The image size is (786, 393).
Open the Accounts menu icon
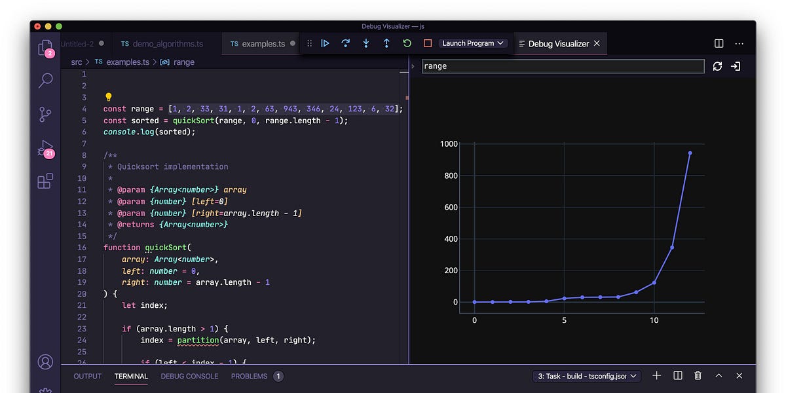point(45,362)
